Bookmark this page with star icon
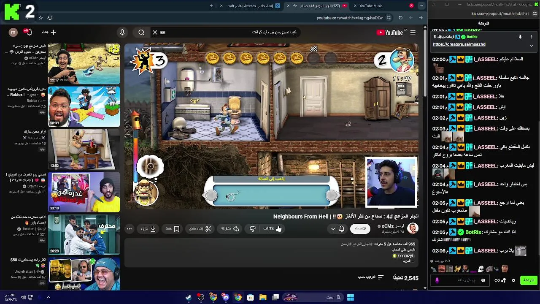The height and width of the screenshot is (304, 540). point(40,18)
